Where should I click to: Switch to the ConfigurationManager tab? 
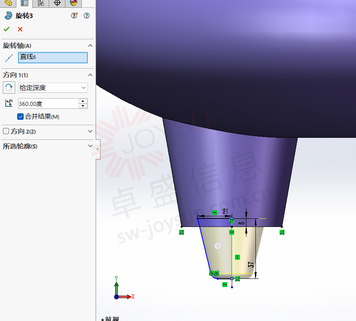point(41,3)
